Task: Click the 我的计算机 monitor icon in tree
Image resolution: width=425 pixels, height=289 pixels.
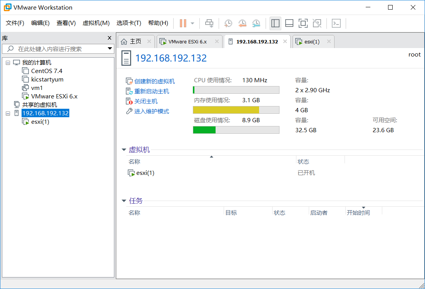Action: point(17,63)
